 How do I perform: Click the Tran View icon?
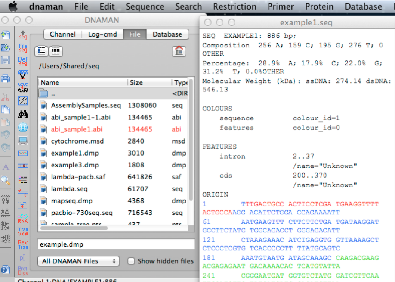click(23, 231)
